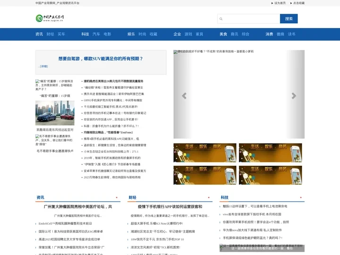Open 读书 in the navigation bar

[291, 34]
